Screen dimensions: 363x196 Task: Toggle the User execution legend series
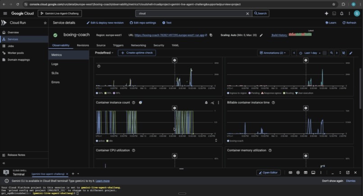pyautogui.click(x=304, y=93)
